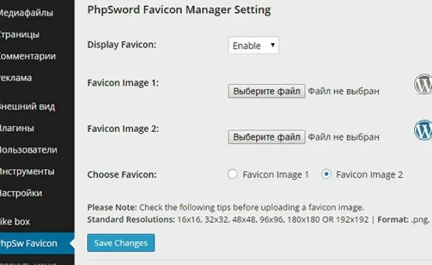Select the Favicon Image 1 radio button
Screen dimensions: 432x265
coord(233,174)
